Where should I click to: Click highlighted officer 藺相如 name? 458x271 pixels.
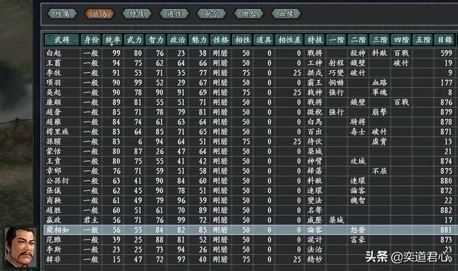pyautogui.click(x=57, y=230)
